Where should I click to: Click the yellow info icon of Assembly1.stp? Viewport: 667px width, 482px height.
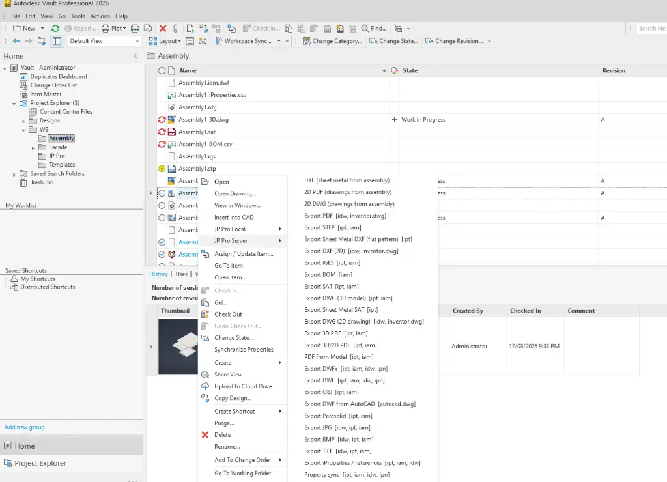(162, 169)
